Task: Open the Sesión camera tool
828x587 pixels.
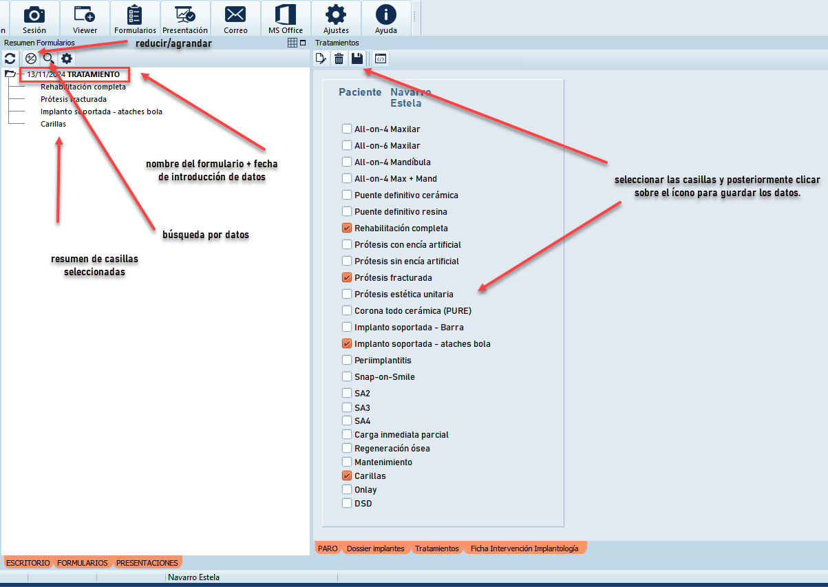Action: [x=34, y=19]
